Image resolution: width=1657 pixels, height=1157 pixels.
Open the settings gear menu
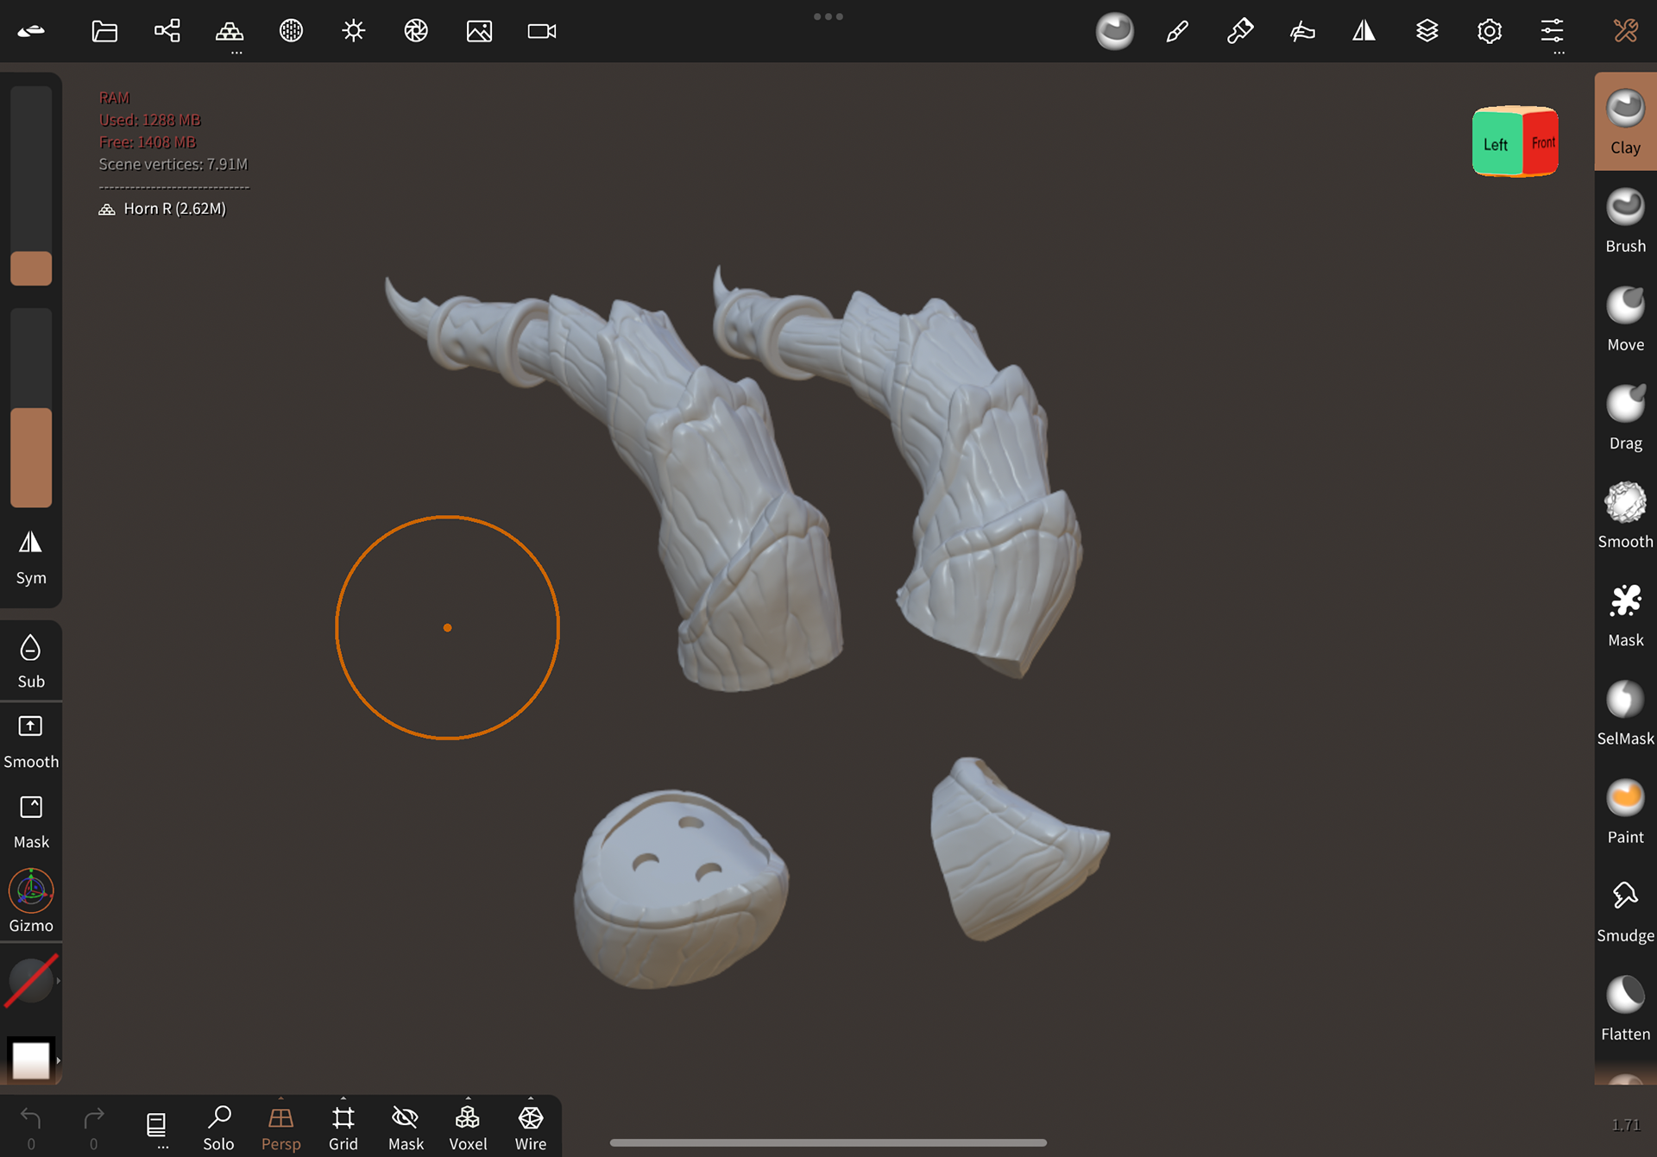(1490, 31)
